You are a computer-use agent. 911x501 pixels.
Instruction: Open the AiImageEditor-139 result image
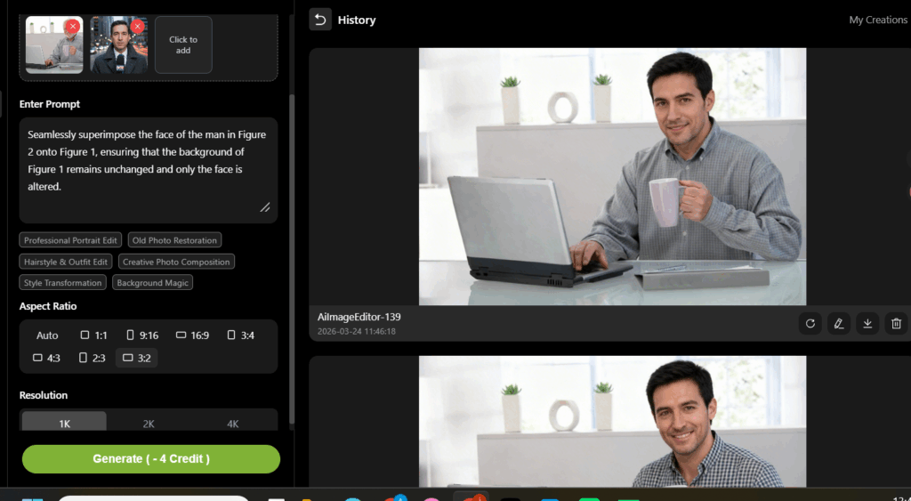(x=612, y=177)
